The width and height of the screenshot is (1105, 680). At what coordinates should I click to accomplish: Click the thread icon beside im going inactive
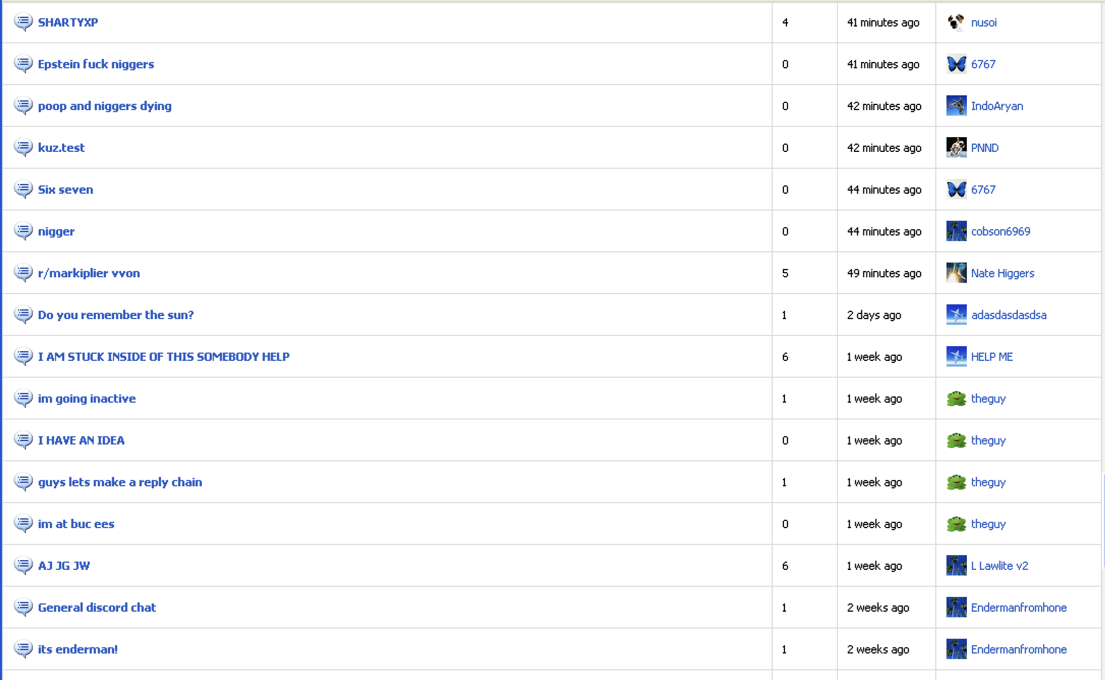click(x=23, y=398)
